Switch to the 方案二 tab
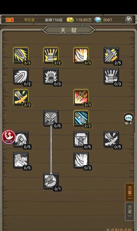137x231 pixels. [x=130, y=192]
